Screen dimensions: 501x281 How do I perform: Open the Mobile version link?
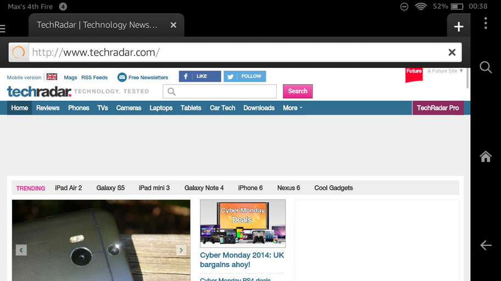(x=24, y=77)
